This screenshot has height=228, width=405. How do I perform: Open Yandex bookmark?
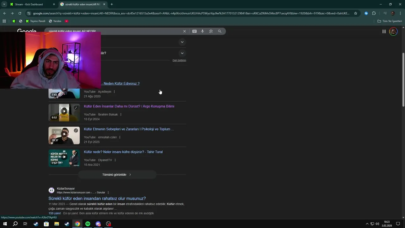[55, 21]
